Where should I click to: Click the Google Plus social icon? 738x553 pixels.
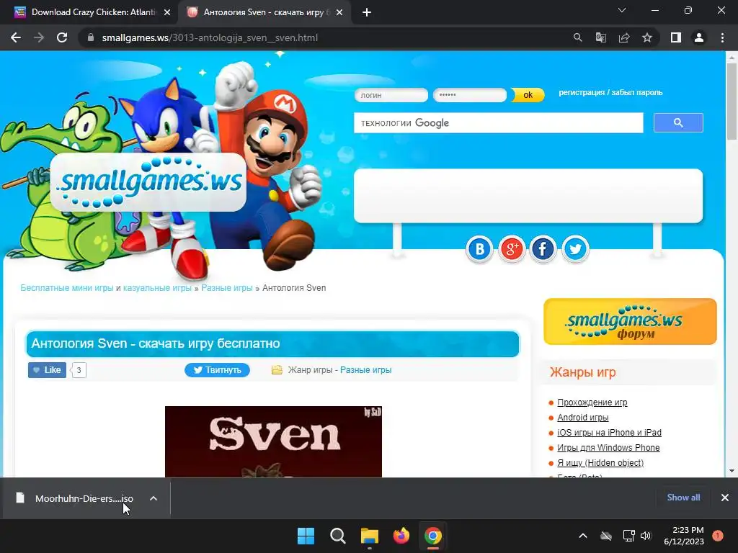(x=512, y=248)
